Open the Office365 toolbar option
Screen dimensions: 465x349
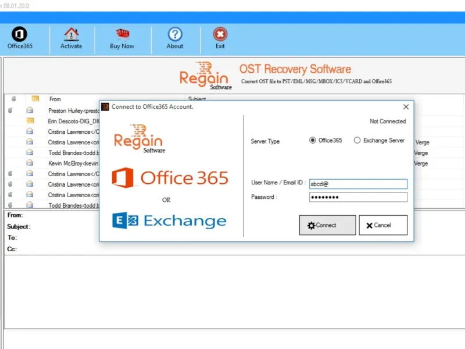tap(20, 38)
